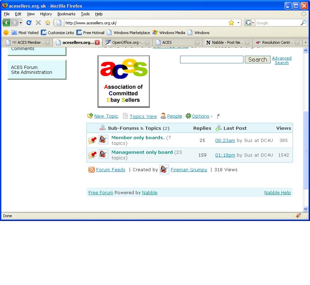Click the ACES logo image
Image resolution: width=310 pixels, height=285 pixels.
123,81
